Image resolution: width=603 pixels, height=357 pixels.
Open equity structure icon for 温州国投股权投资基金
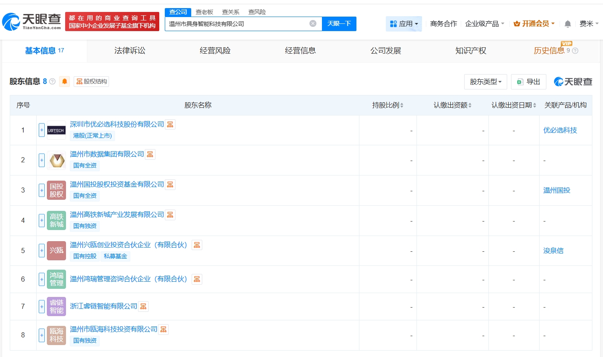[x=170, y=184]
